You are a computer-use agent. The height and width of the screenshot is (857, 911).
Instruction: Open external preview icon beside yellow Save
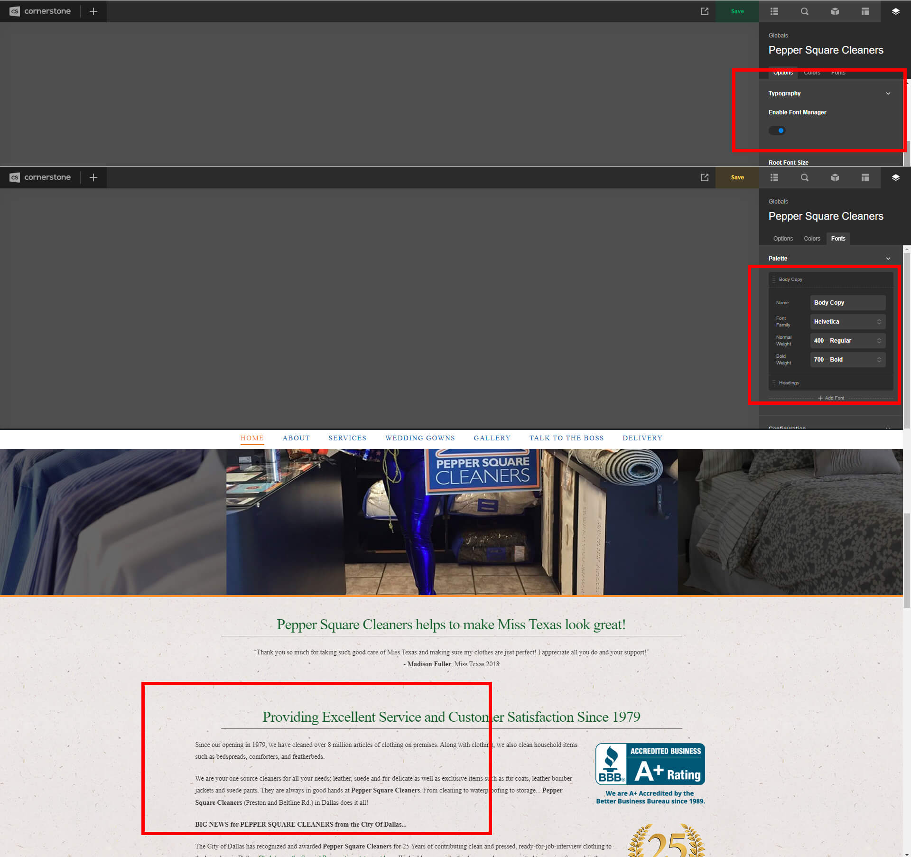point(705,177)
